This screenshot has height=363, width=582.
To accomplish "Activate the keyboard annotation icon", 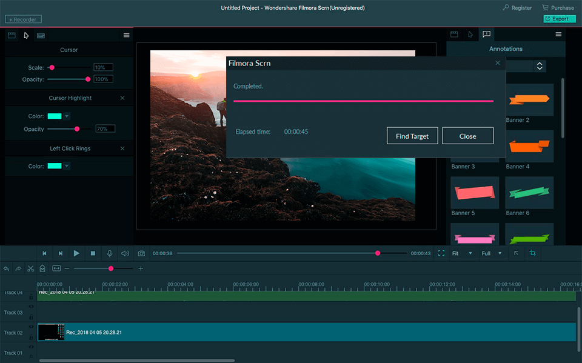I will (x=40, y=35).
